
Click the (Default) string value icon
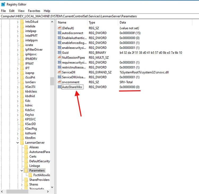tap(59, 28)
